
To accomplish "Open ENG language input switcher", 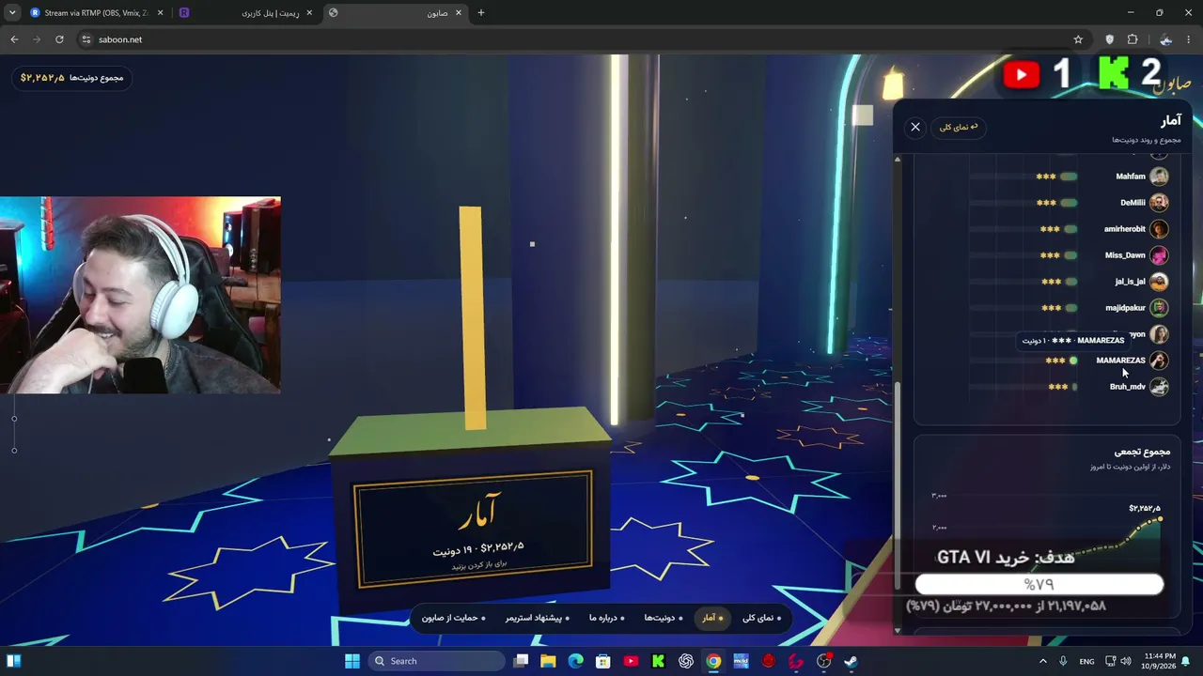I will click(1086, 661).
